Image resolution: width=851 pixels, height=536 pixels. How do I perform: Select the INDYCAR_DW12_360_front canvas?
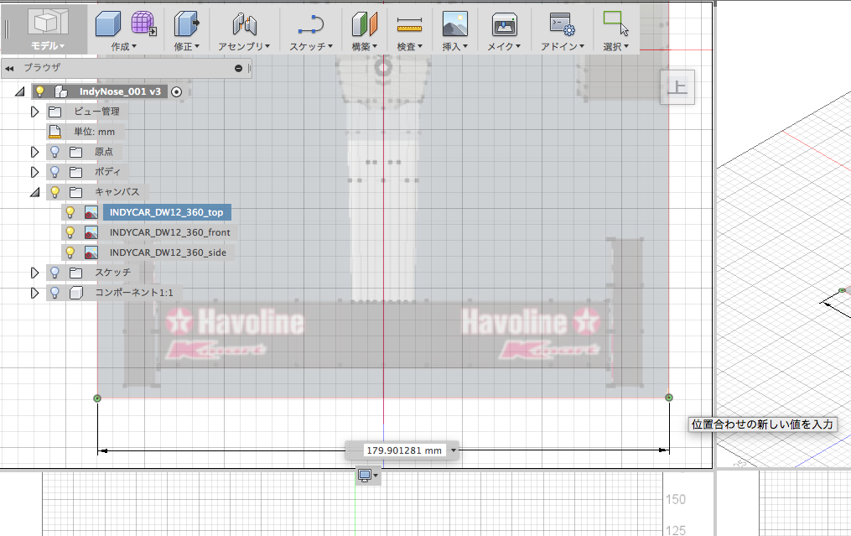pos(170,232)
